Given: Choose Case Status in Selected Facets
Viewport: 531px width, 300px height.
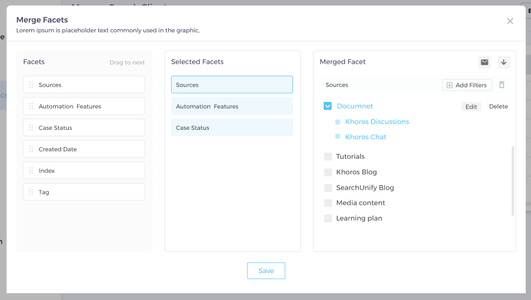Looking at the screenshot, I should point(231,128).
